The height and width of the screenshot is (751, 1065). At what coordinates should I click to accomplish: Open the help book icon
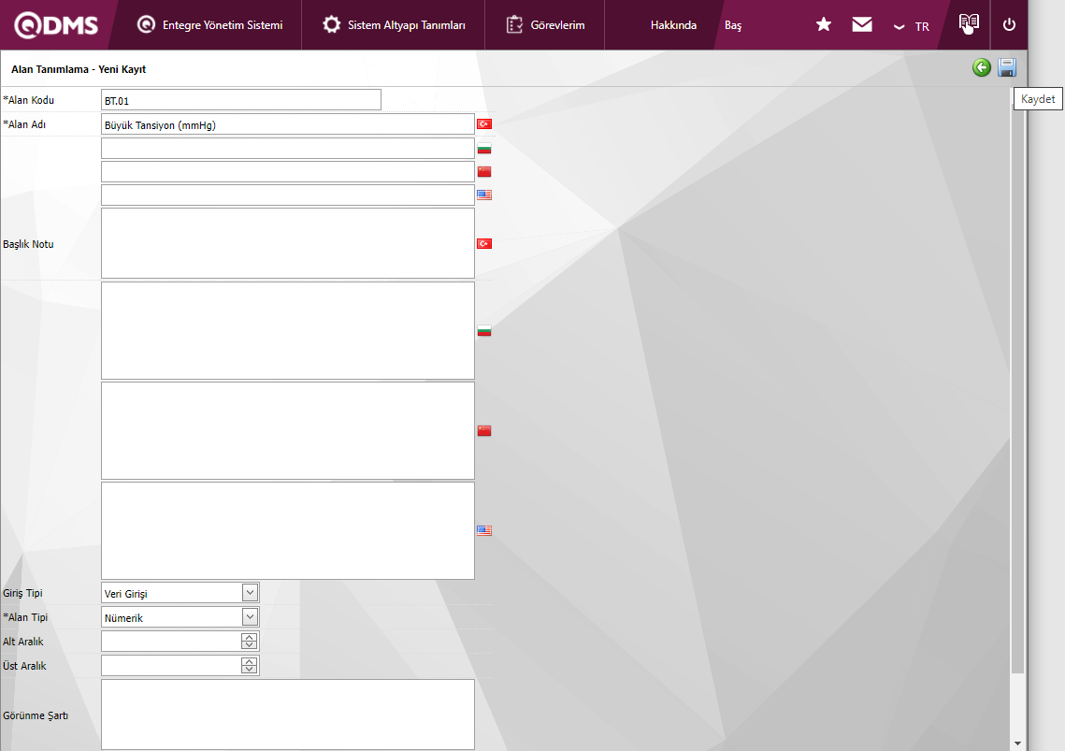click(969, 23)
